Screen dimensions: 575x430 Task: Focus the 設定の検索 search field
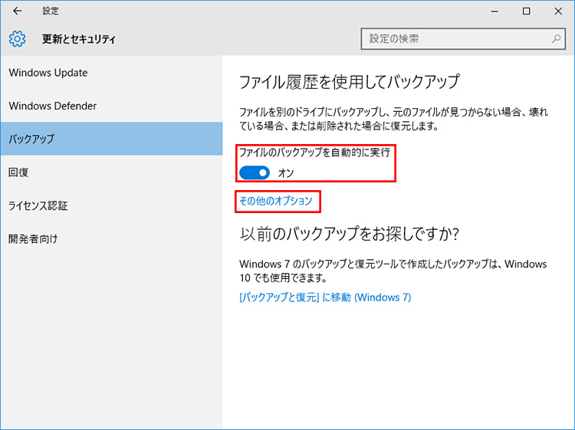pos(456,38)
